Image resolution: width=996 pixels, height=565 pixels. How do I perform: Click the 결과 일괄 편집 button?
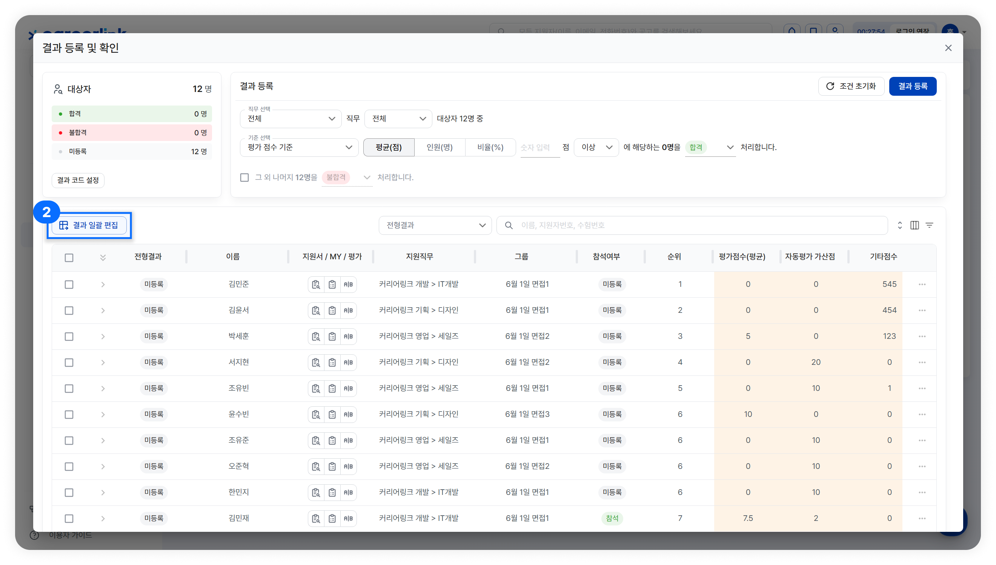(x=89, y=225)
